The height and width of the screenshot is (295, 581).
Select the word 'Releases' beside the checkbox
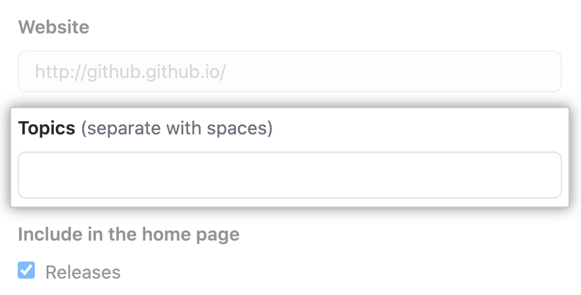tap(83, 272)
